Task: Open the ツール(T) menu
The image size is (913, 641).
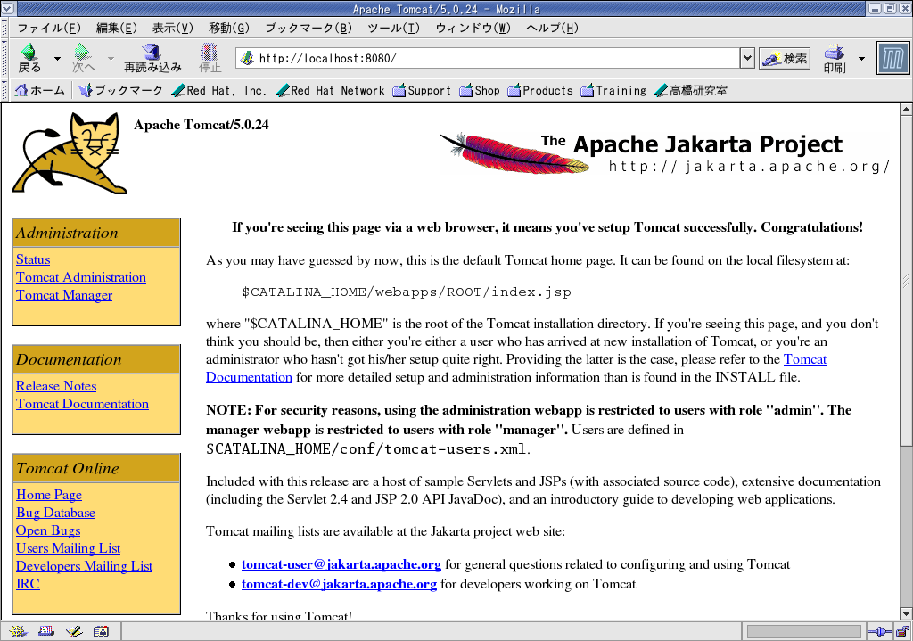Action: click(x=393, y=28)
